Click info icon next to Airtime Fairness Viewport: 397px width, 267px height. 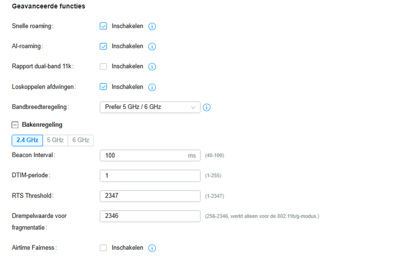152,248
